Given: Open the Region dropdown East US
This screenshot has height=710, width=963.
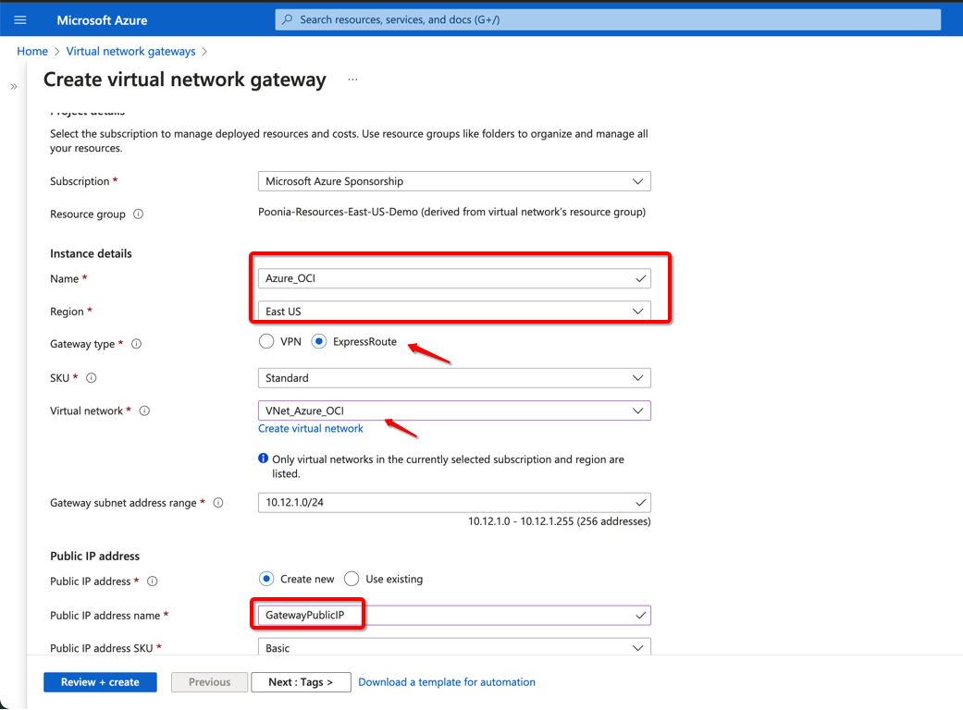Looking at the screenshot, I should pyautogui.click(x=454, y=312).
